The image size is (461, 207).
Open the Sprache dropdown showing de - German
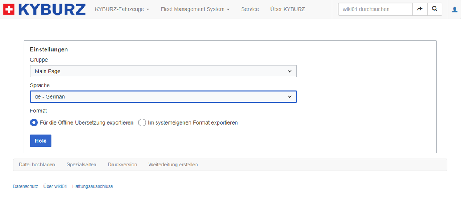[163, 97]
